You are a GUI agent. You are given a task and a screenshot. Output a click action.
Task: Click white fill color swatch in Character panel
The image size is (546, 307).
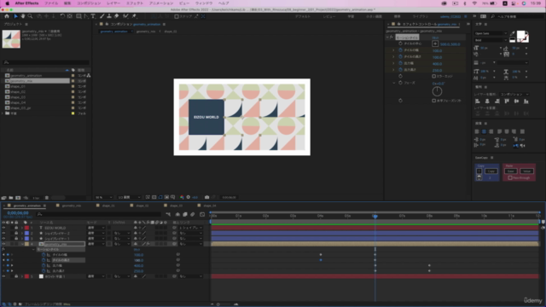click(520, 34)
